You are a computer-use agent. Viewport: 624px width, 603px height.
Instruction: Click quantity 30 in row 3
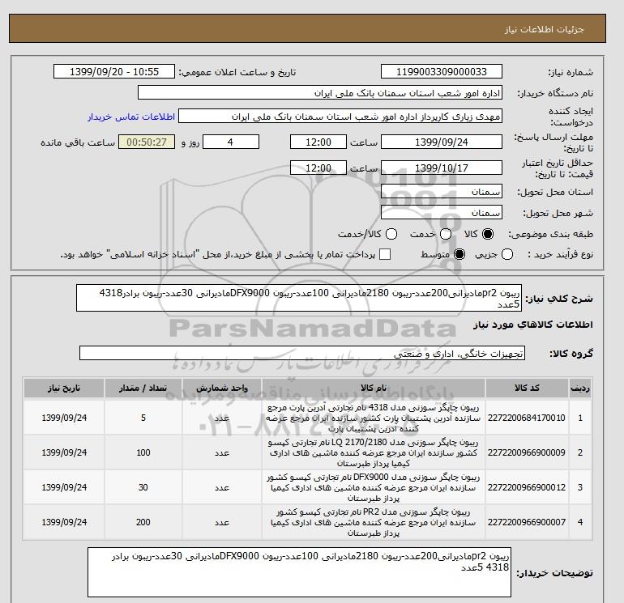click(143, 487)
